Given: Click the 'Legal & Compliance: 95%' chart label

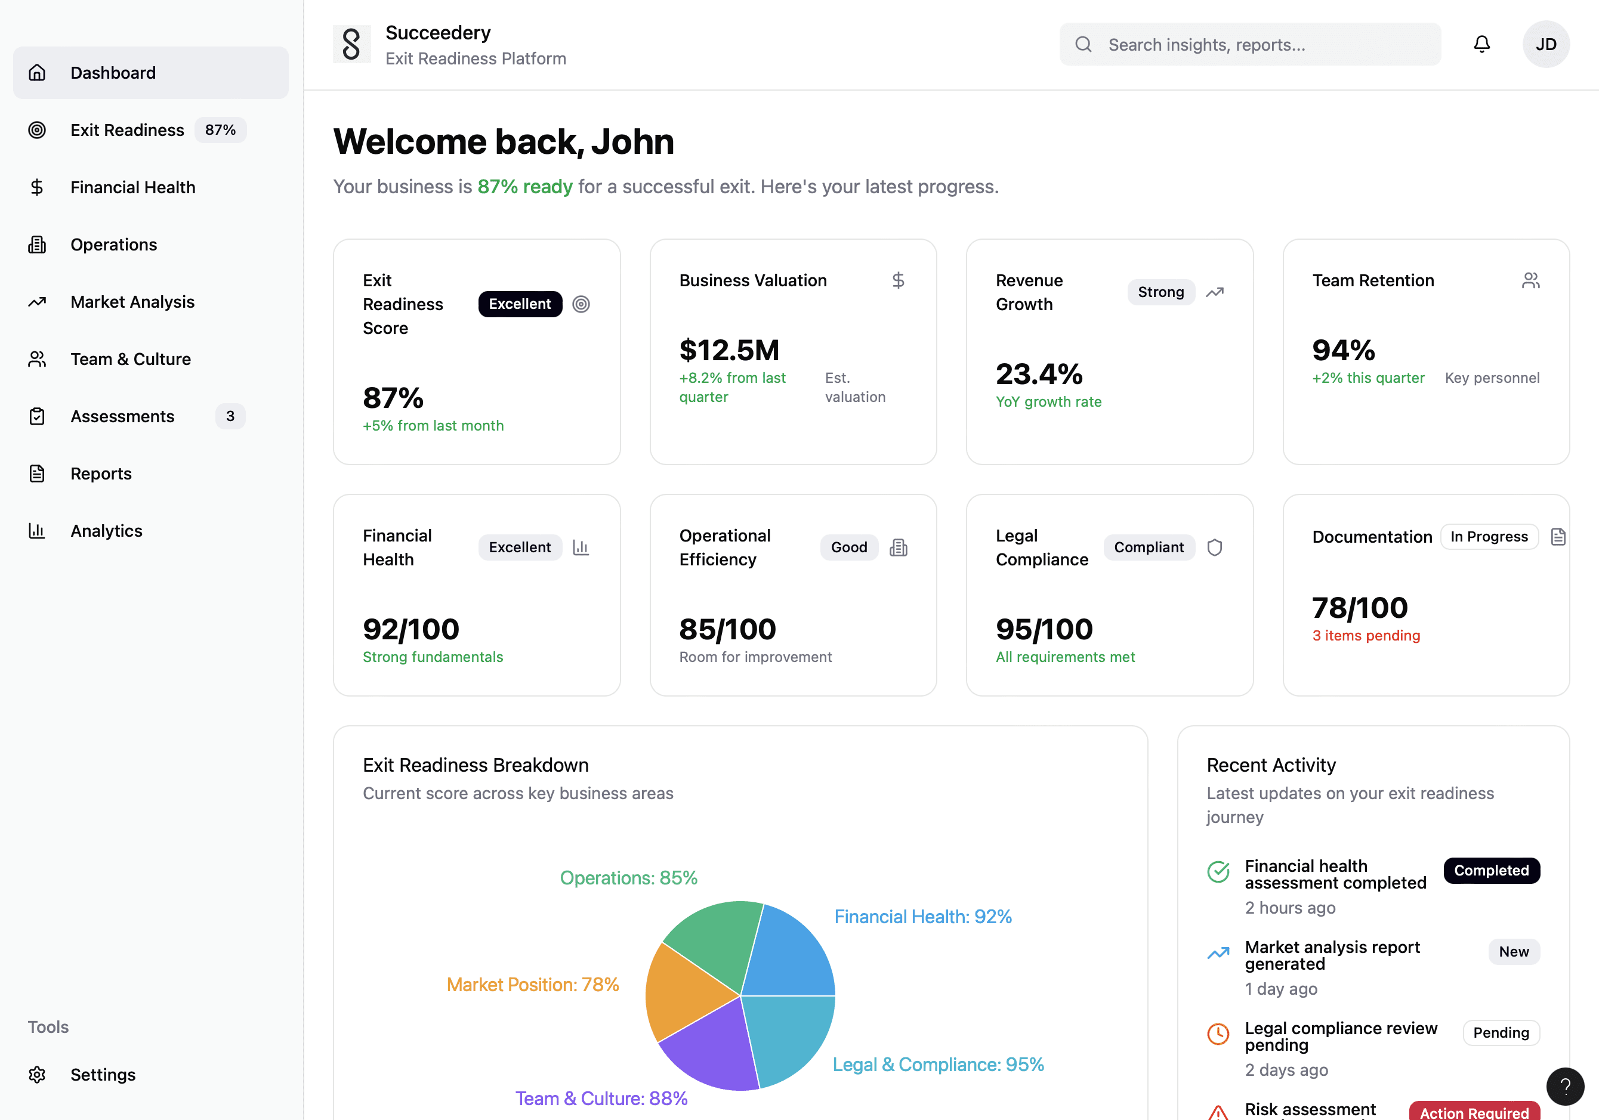Looking at the screenshot, I should (x=937, y=1065).
